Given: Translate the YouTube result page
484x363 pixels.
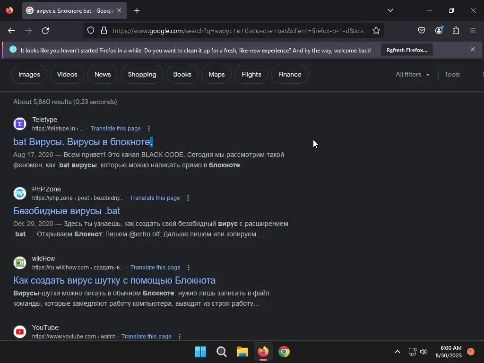Looking at the screenshot, I should 147,337.
